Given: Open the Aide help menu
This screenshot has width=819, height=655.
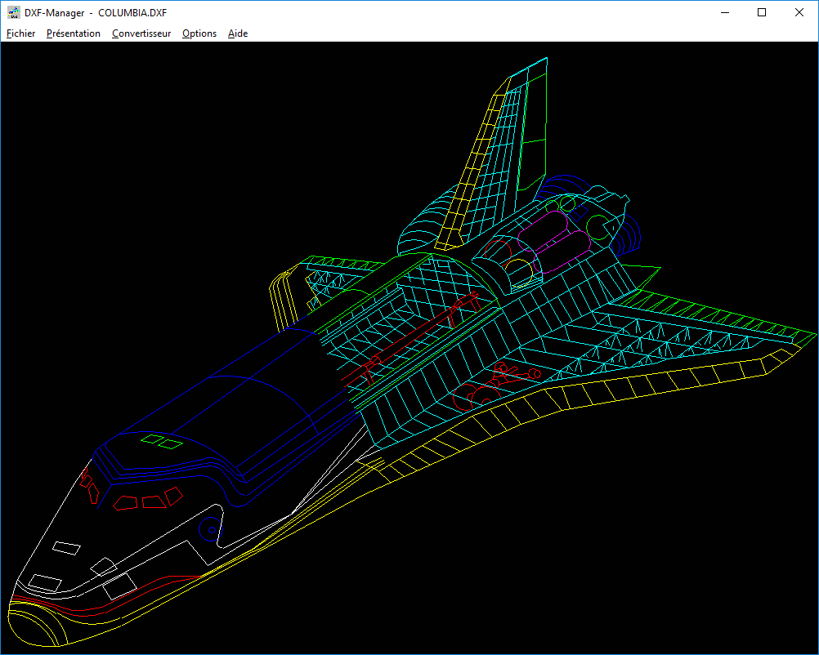Looking at the screenshot, I should [x=238, y=33].
